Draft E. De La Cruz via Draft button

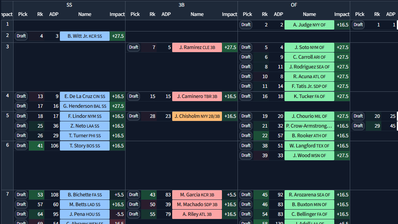[x=21, y=96]
